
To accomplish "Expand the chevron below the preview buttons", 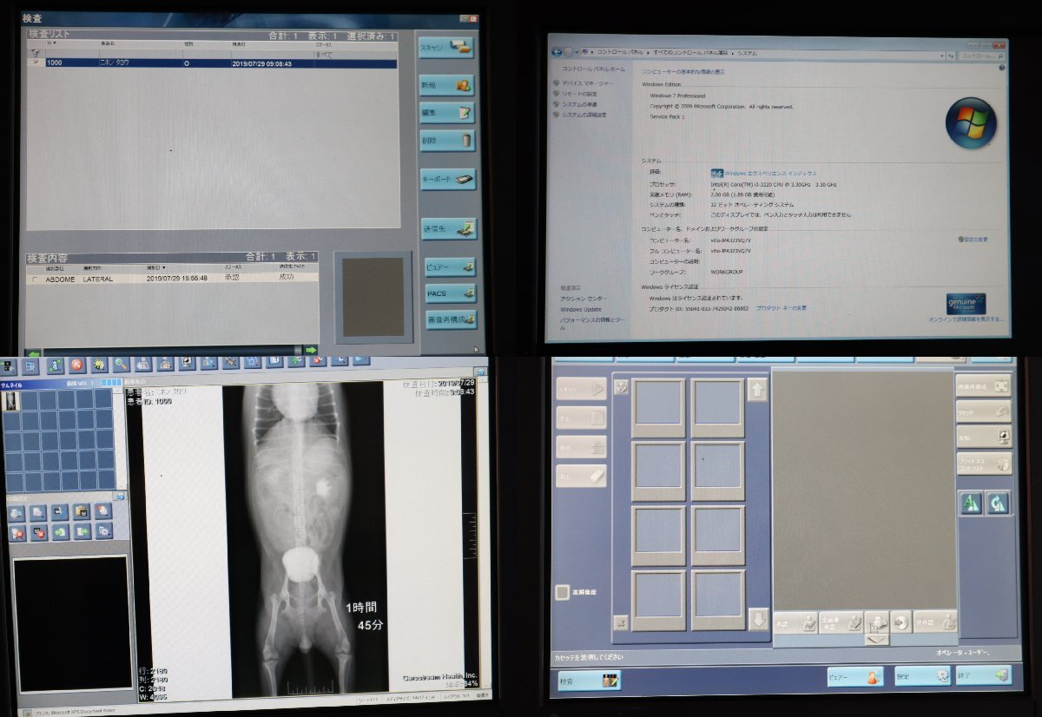I will pos(877,640).
